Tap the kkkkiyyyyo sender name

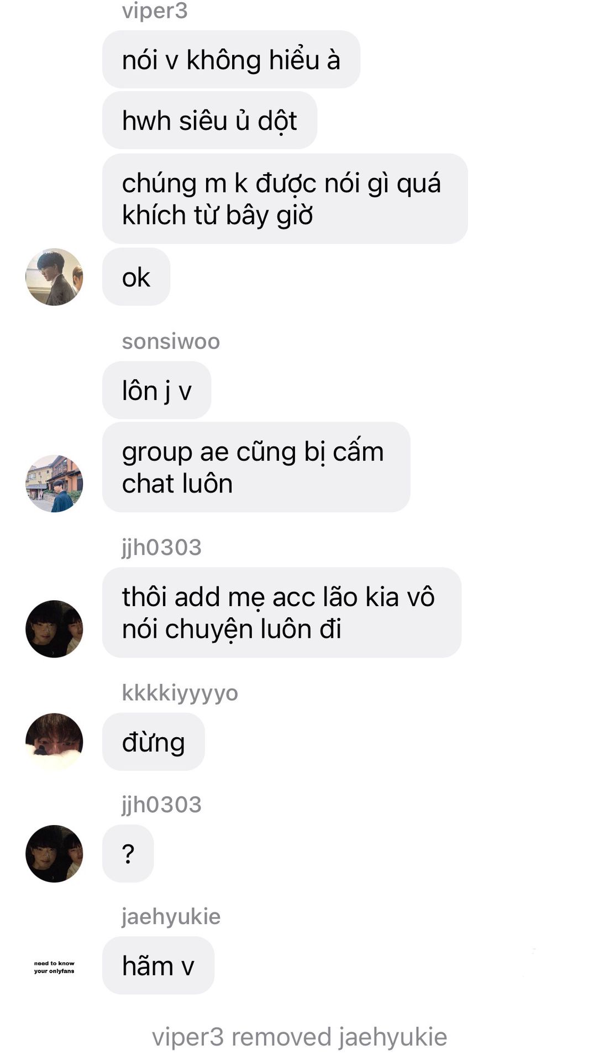pos(180,693)
